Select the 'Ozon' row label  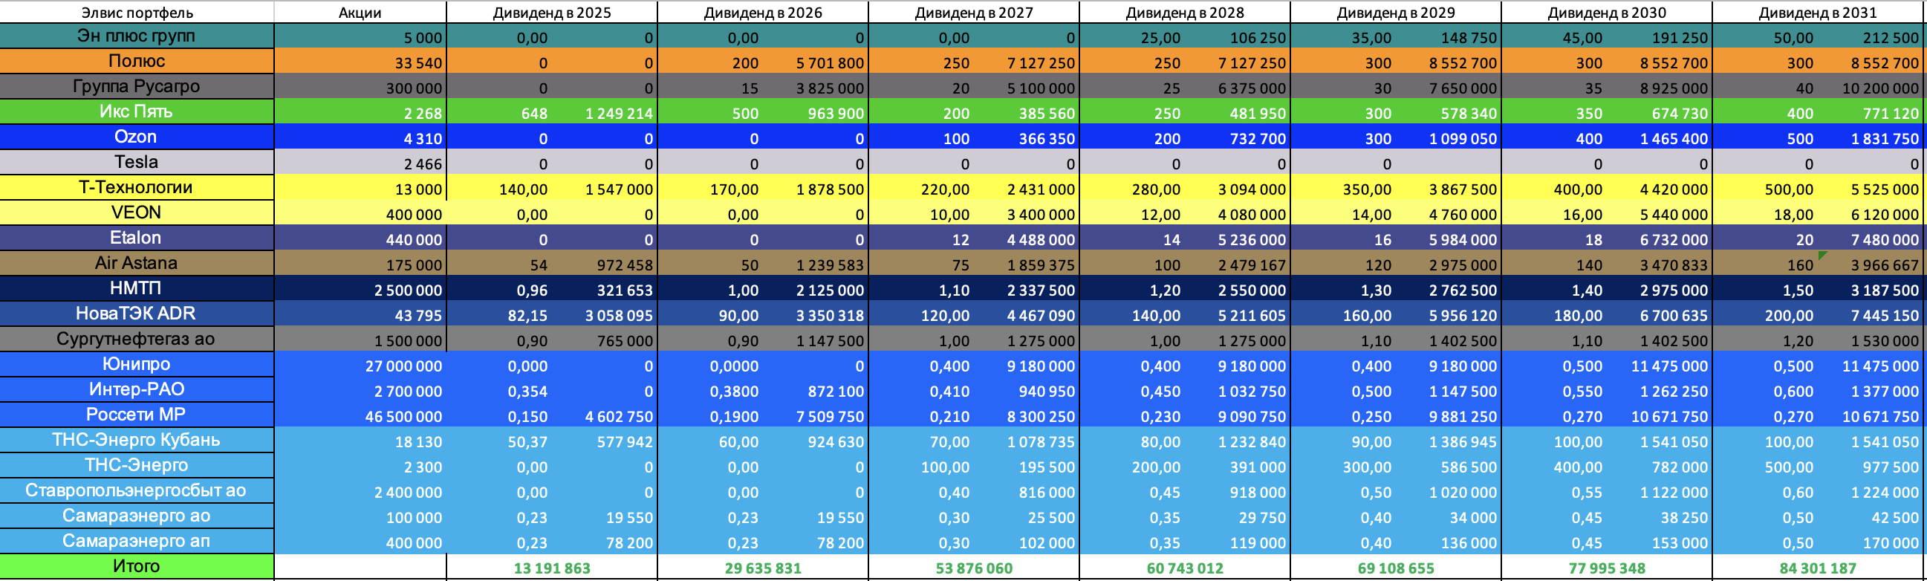[136, 137]
